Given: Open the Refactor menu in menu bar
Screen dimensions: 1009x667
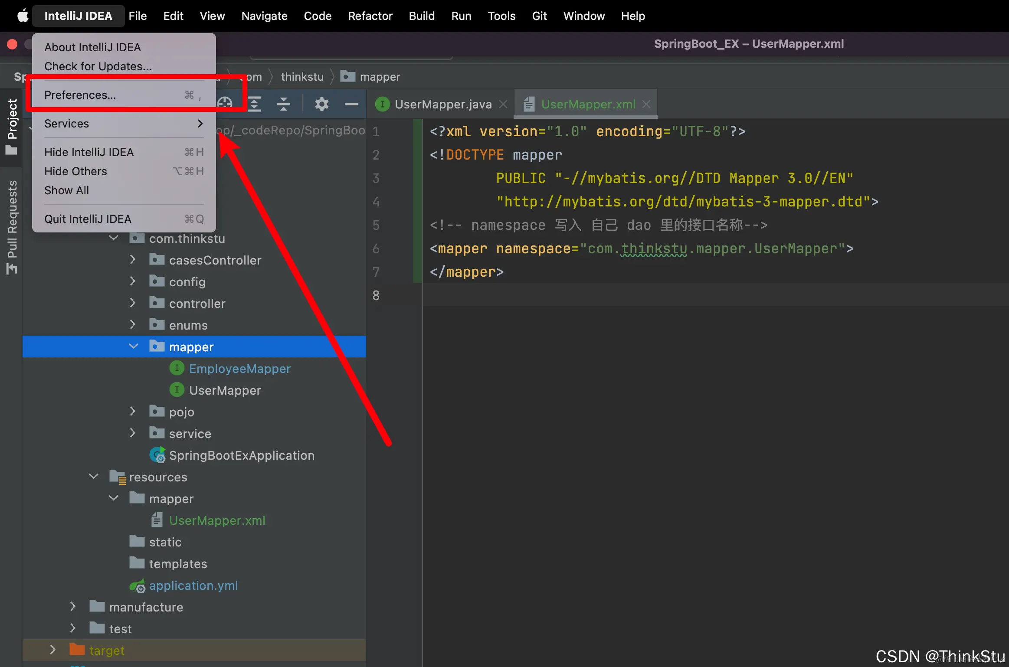Looking at the screenshot, I should 370,16.
